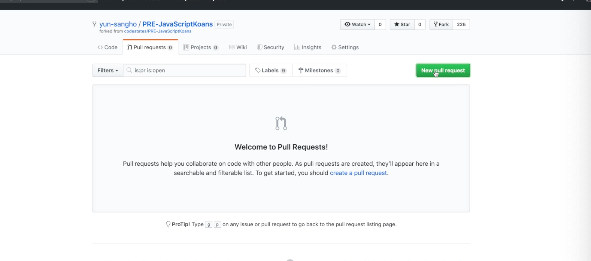Click the Welcome to Pull Requests! heading
Image resolution: width=591 pixels, height=261 pixels.
coord(281,147)
